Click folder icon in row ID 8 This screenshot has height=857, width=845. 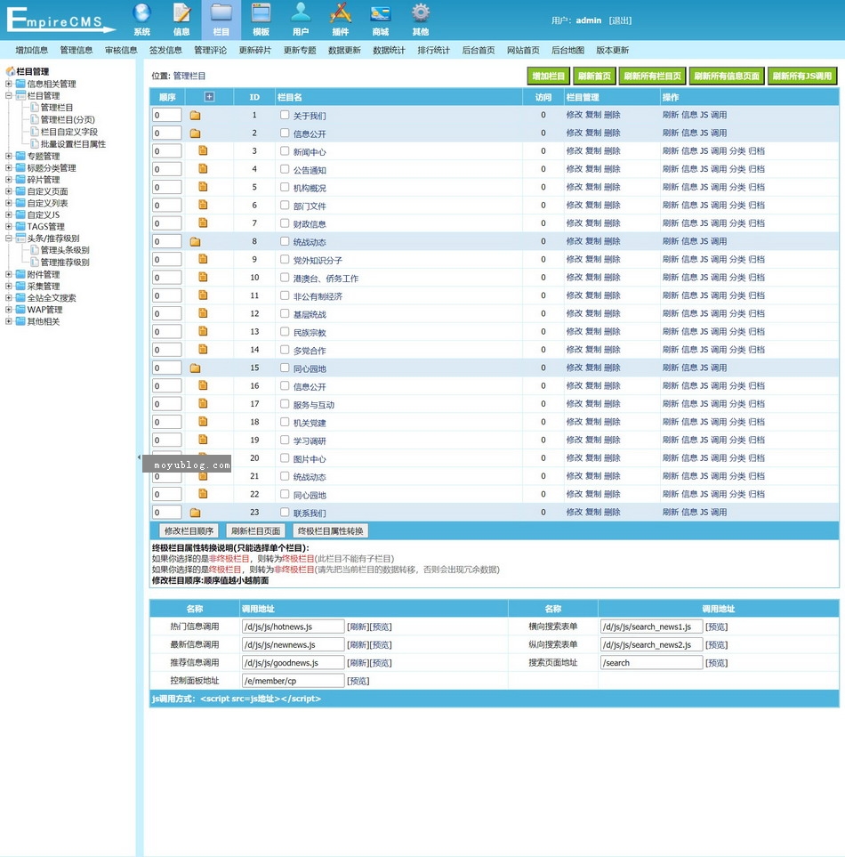pyautogui.click(x=195, y=241)
